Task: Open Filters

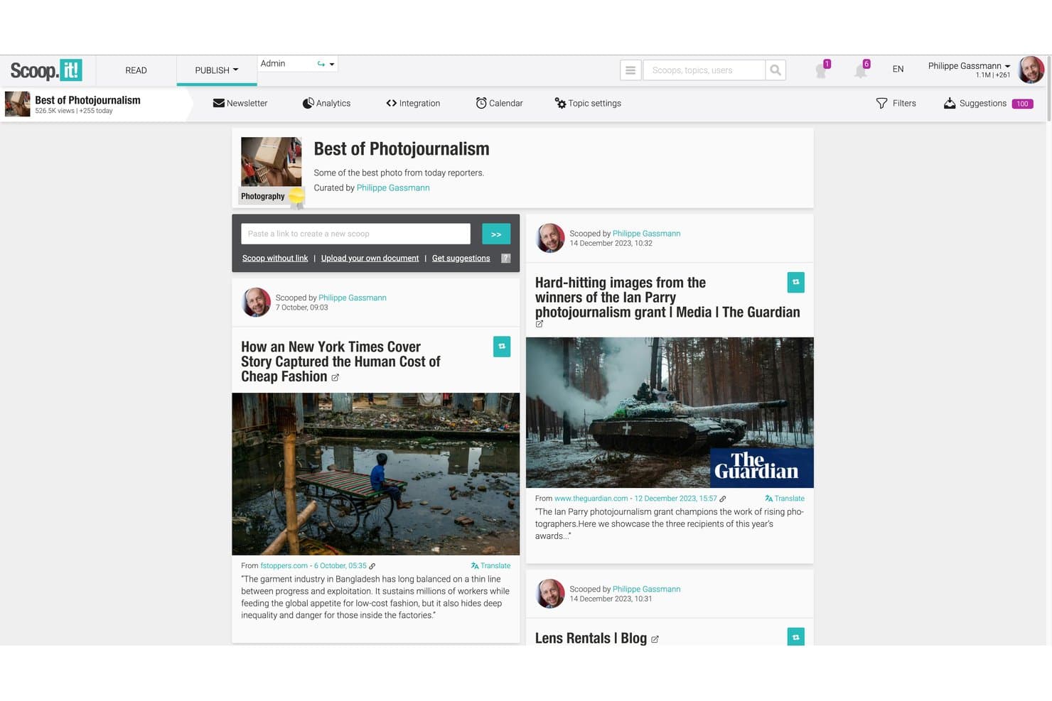Action: click(x=896, y=104)
